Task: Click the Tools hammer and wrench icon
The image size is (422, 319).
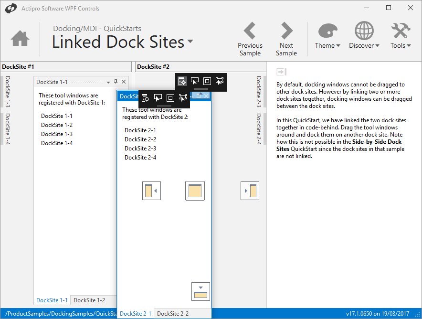Action: [400, 32]
